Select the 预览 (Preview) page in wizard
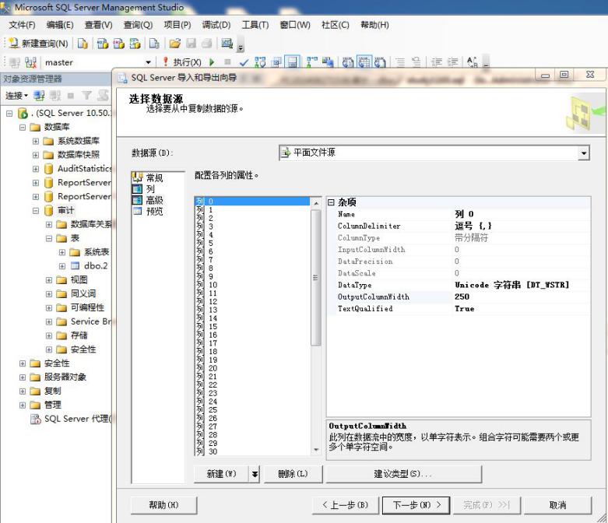The width and height of the screenshot is (608, 523). [x=154, y=211]
